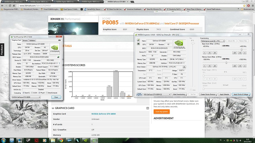Click NVIDIA logo in NVIDIA Inspector window

coord(179,44)
